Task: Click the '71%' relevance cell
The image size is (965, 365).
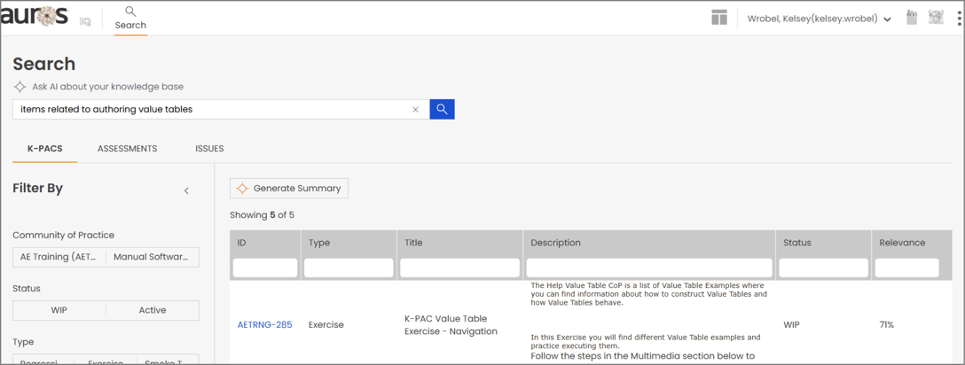Action: pyautogui.click(x=887, y=324)
